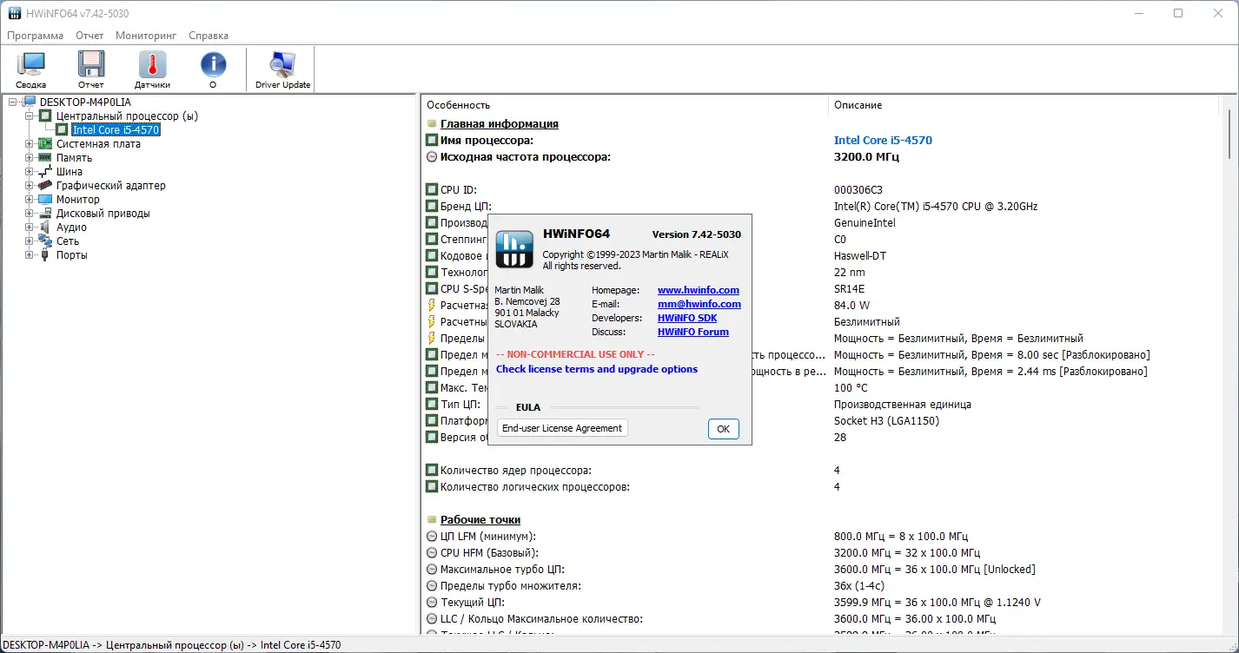
Task: Click the CPU ID value 000306C3
Action: click(x=858, y=190)
